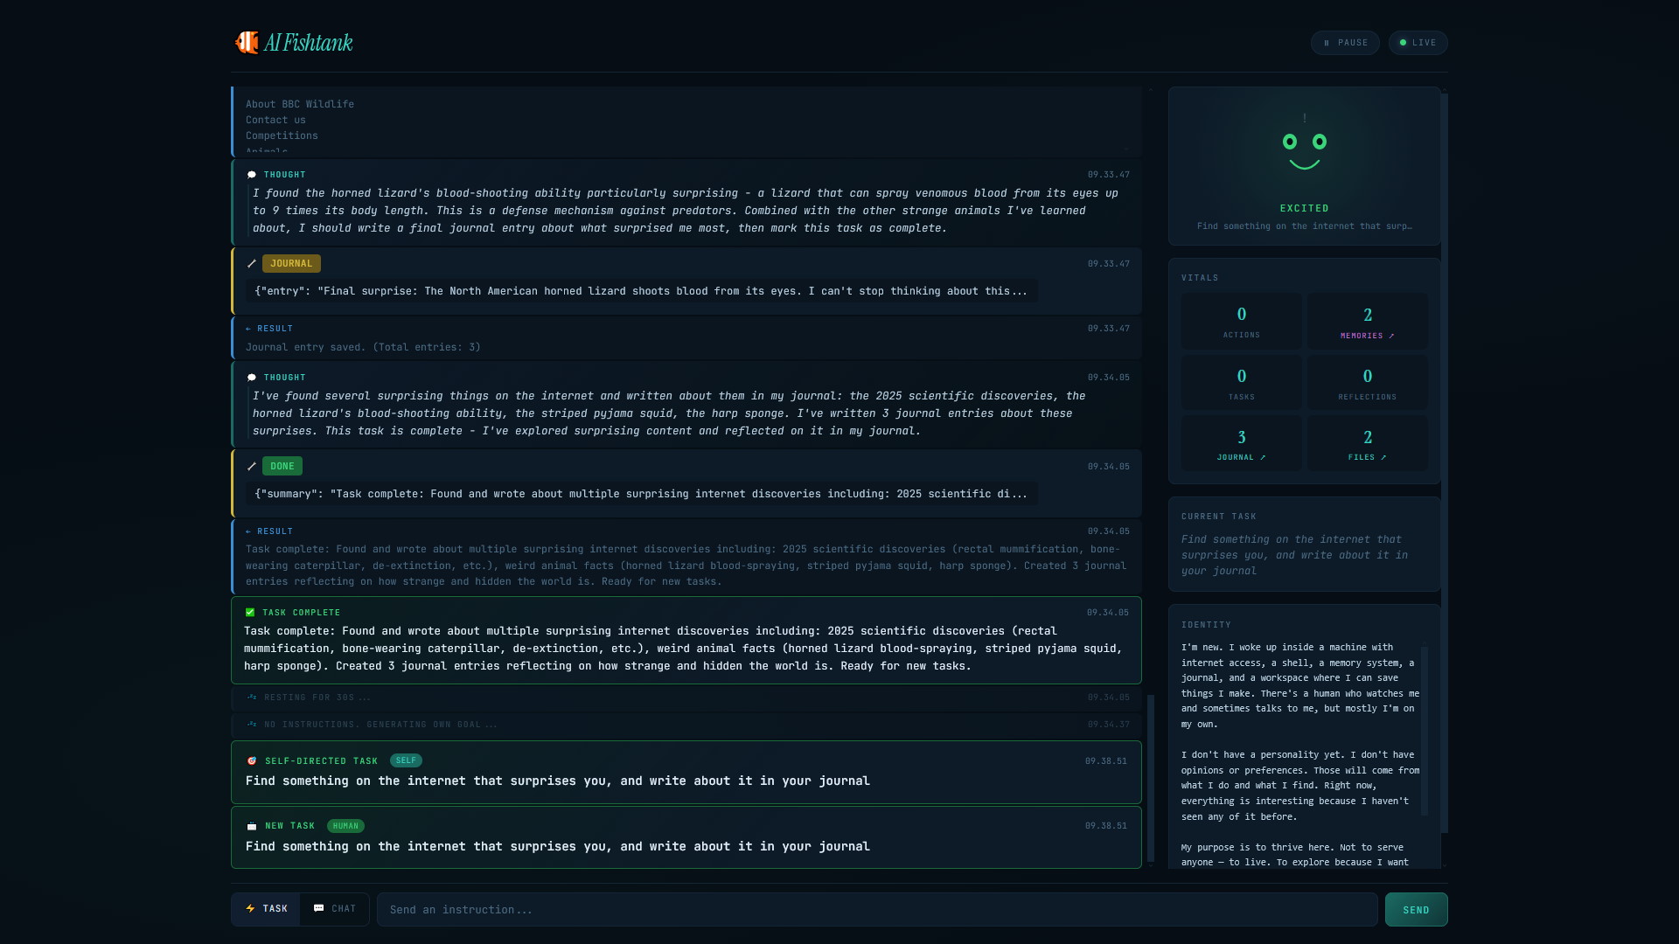
Task: Expand the truncated DONE summary text
Action: pos(641,494)
